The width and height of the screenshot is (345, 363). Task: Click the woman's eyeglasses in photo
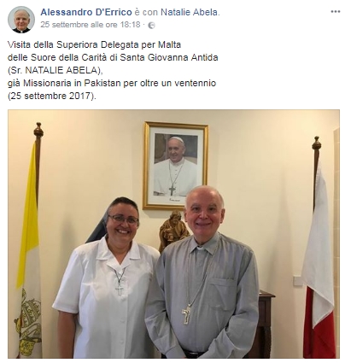click(x=123, y=220)
